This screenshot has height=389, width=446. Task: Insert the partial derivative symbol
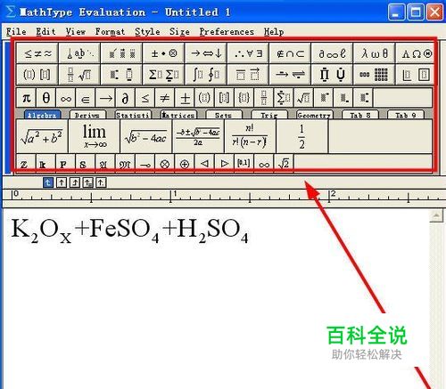(125, 98)
